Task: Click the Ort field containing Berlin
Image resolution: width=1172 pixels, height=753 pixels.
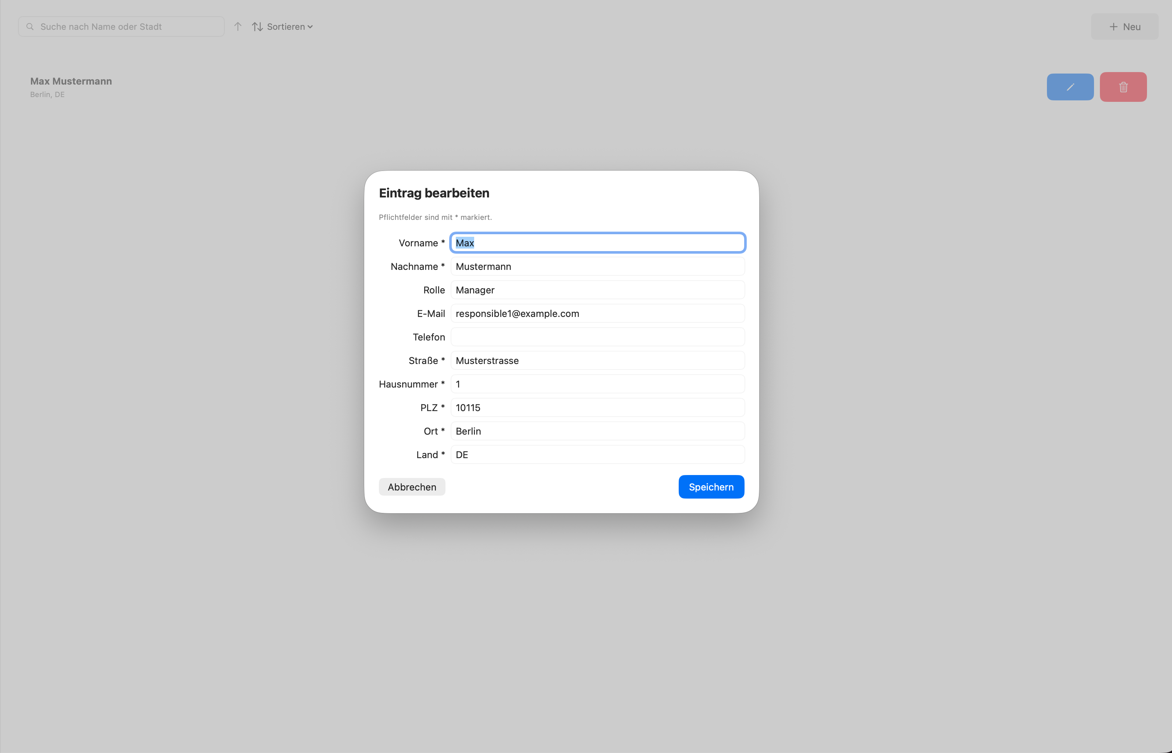Action: 597,430
